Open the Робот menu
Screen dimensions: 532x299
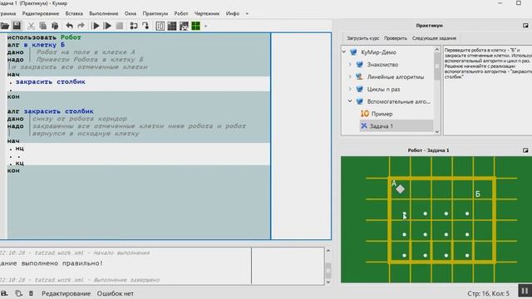(x=181, y=13)
